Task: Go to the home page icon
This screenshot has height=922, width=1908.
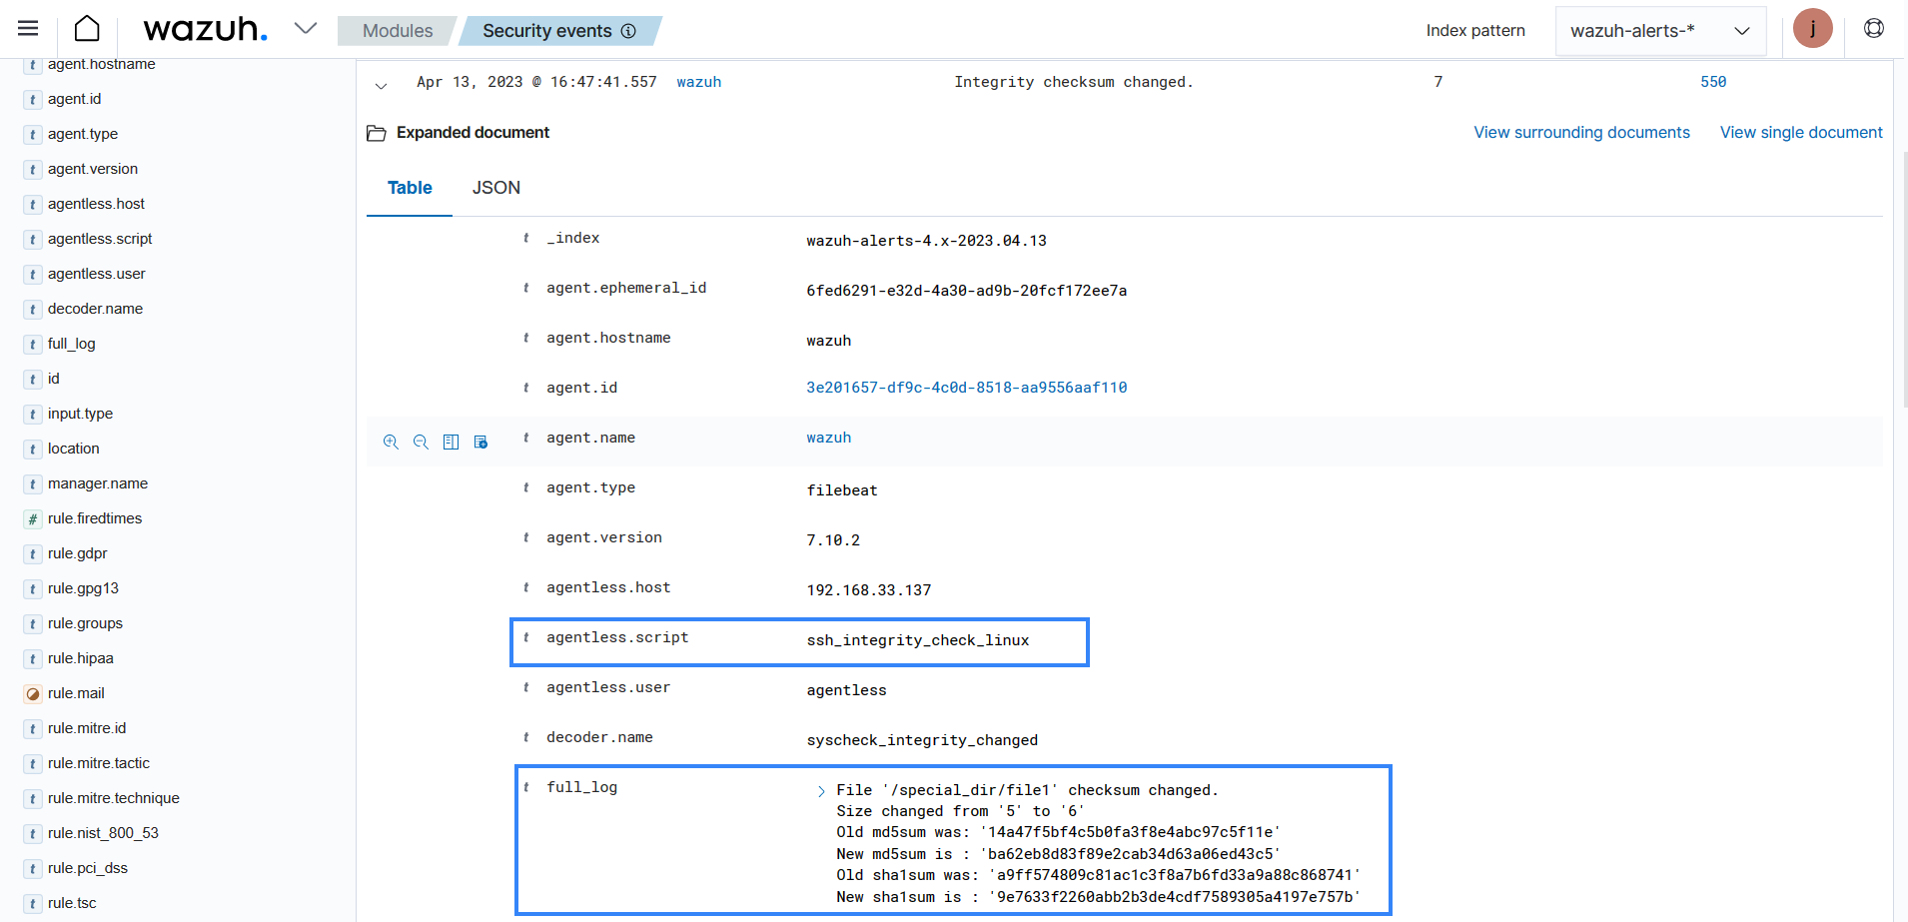Action: tap(87, 29)
